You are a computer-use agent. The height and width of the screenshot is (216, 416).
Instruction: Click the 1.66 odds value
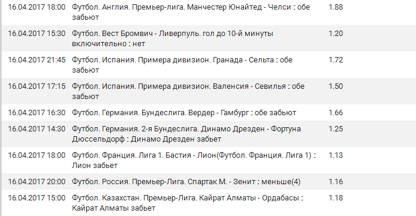click(336, 113)
